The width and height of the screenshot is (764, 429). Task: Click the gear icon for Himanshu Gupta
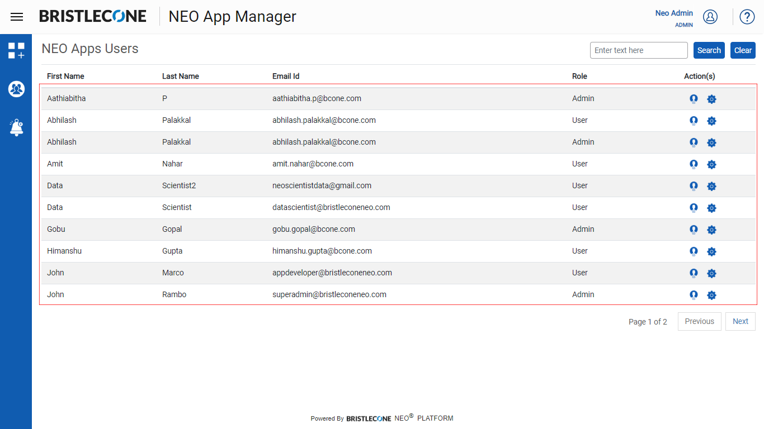[711, 251]
